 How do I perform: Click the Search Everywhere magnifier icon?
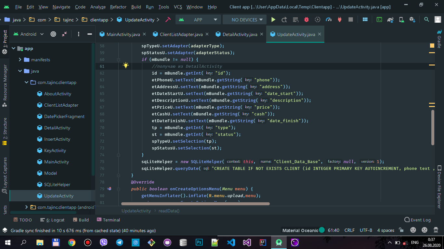point(426,20)
